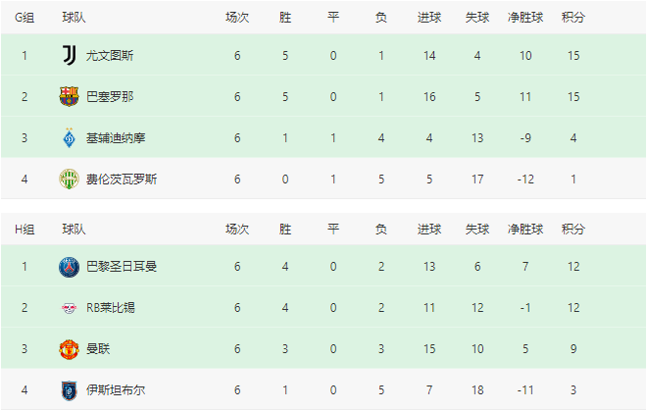Screen dimensions: 648x411
Task: Click the 净胜球 column header in H组
Action: click(x=525, y=229)
